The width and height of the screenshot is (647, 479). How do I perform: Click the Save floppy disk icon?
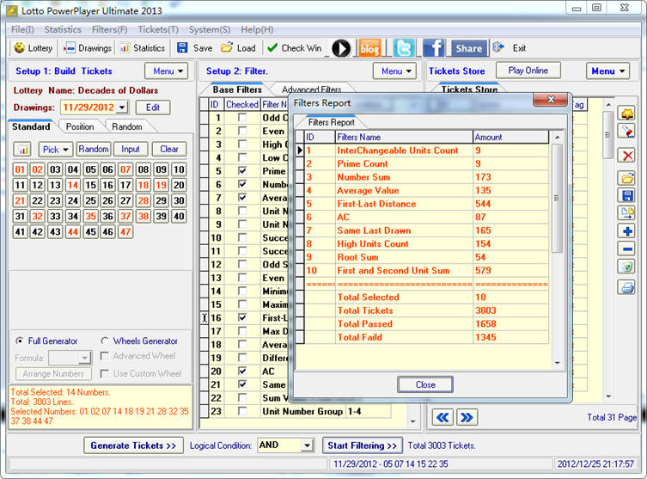[182, 48]
